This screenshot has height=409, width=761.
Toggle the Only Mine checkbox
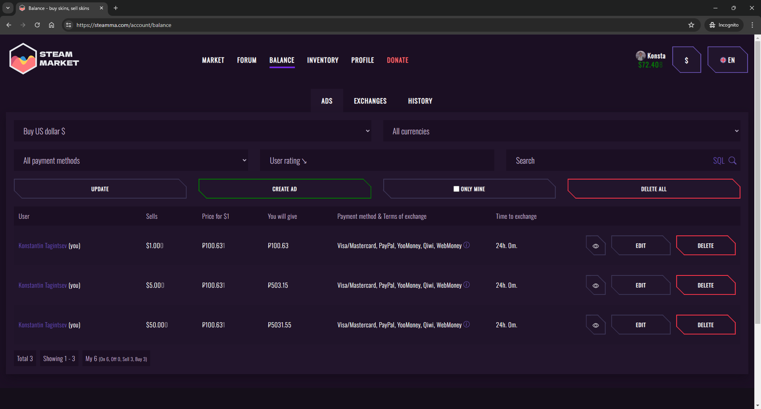(x=456, y=189)
